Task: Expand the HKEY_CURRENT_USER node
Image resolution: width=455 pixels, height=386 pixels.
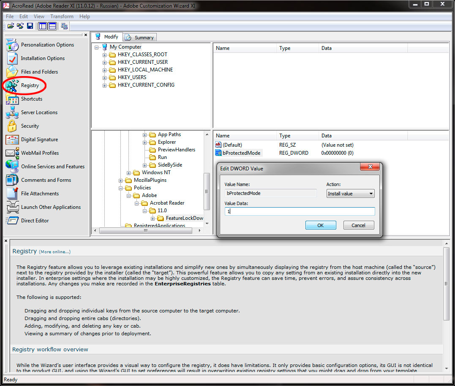Action: (104, 62)
